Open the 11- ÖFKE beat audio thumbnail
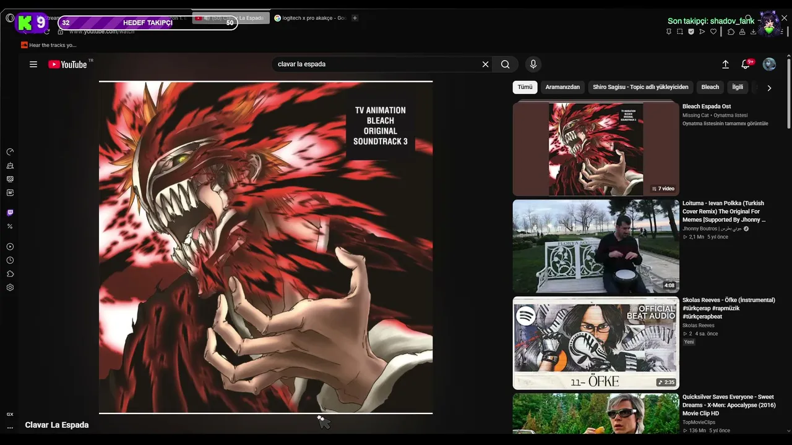792x445 pixels. 596,343
